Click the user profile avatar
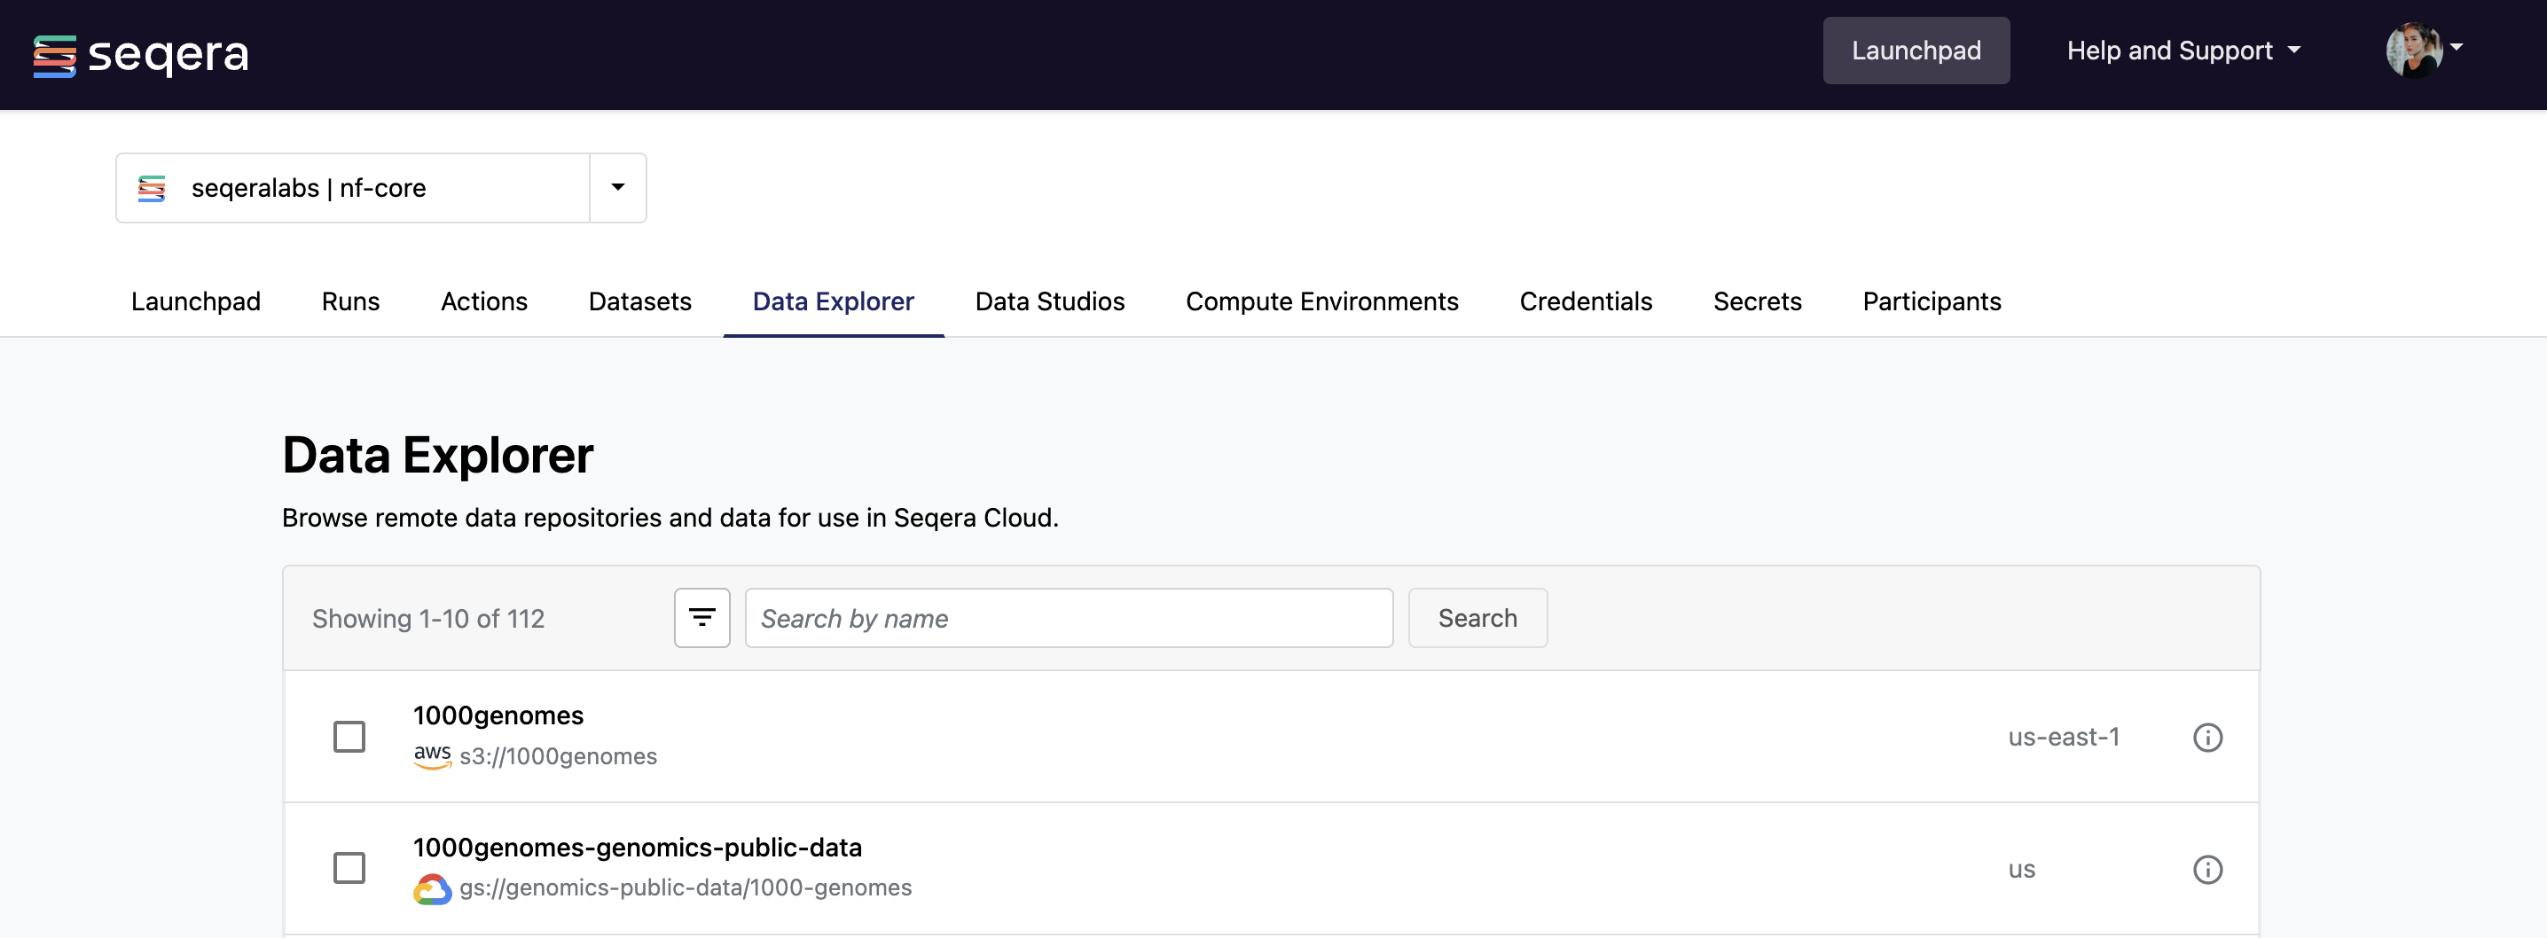This screenshot has height=938, width=2547. [x=2412, y=51]
